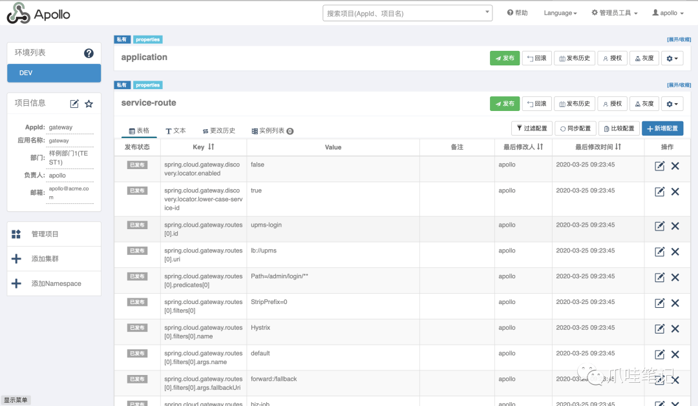This screenshot has width=698, height=406.
Task: Delete the routes[0].uri config row
Action: coord(675,252)
